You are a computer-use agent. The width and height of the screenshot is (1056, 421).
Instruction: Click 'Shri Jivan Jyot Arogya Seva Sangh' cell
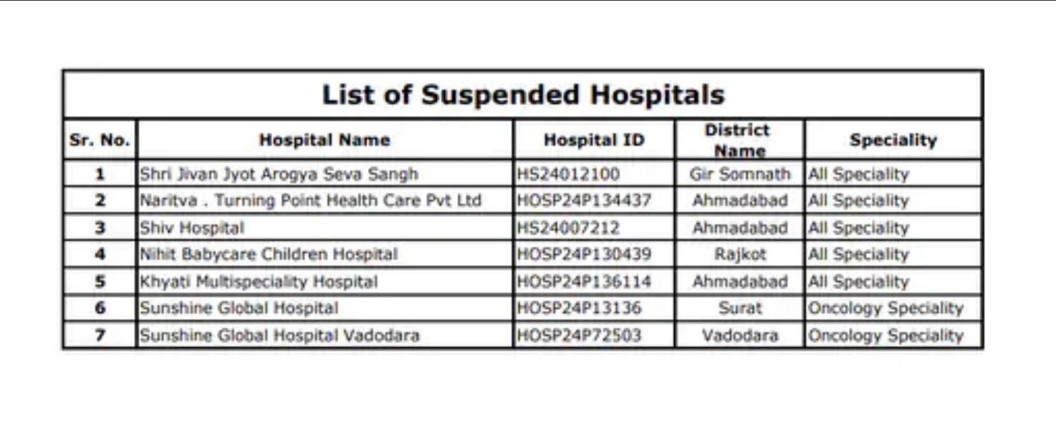coord(325,174)
